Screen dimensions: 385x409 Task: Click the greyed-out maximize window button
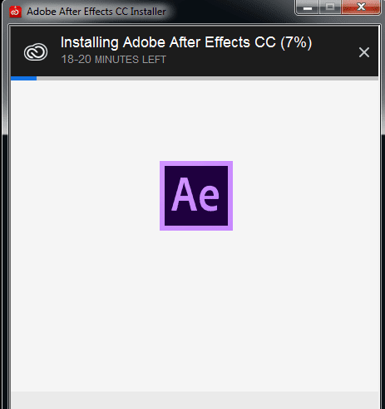click(x=330, y=7)
